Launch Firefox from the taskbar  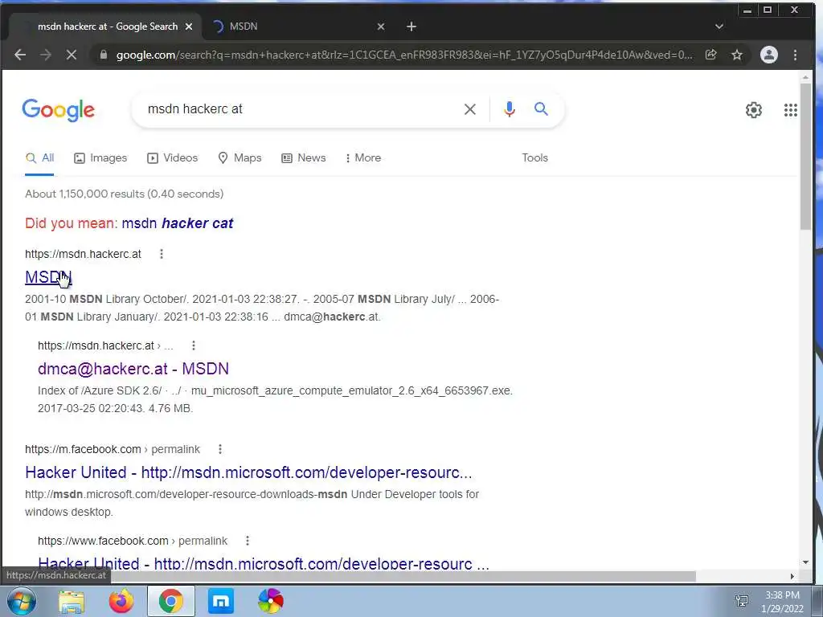(121, 601)
